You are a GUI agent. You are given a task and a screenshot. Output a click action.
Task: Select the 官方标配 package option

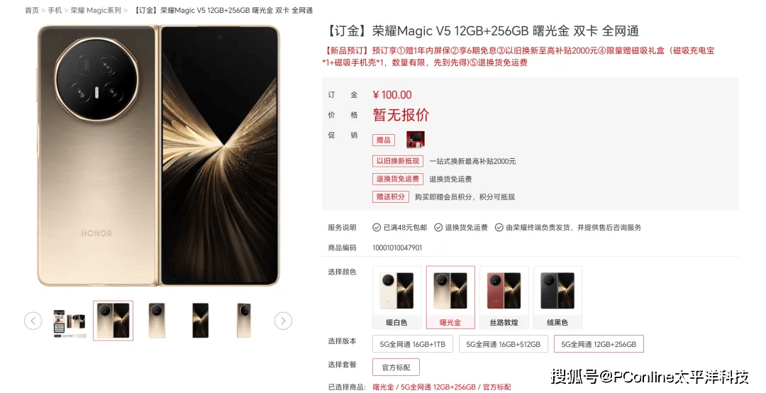pyautogui.click(x=396, y=367)
